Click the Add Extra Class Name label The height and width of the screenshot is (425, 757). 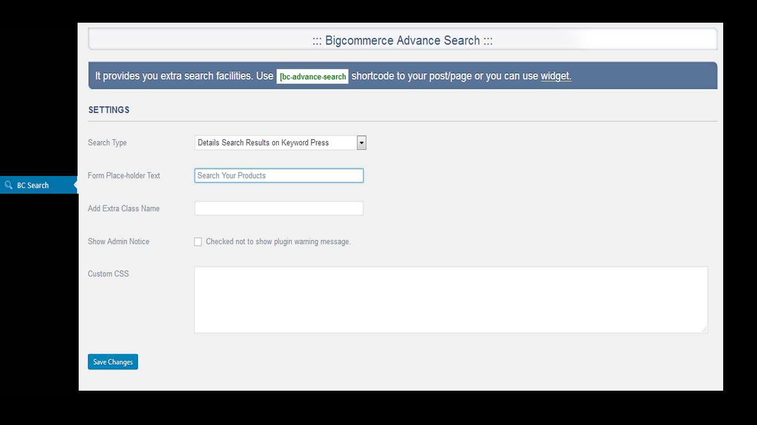click(124, 209)
